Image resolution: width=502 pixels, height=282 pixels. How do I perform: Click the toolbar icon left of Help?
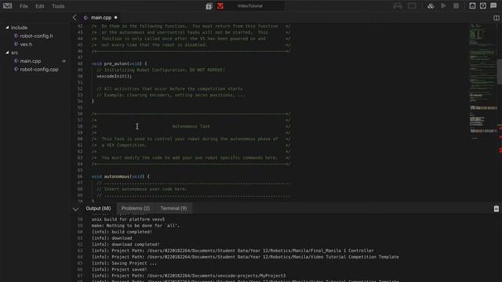click(x=472, y=5)
